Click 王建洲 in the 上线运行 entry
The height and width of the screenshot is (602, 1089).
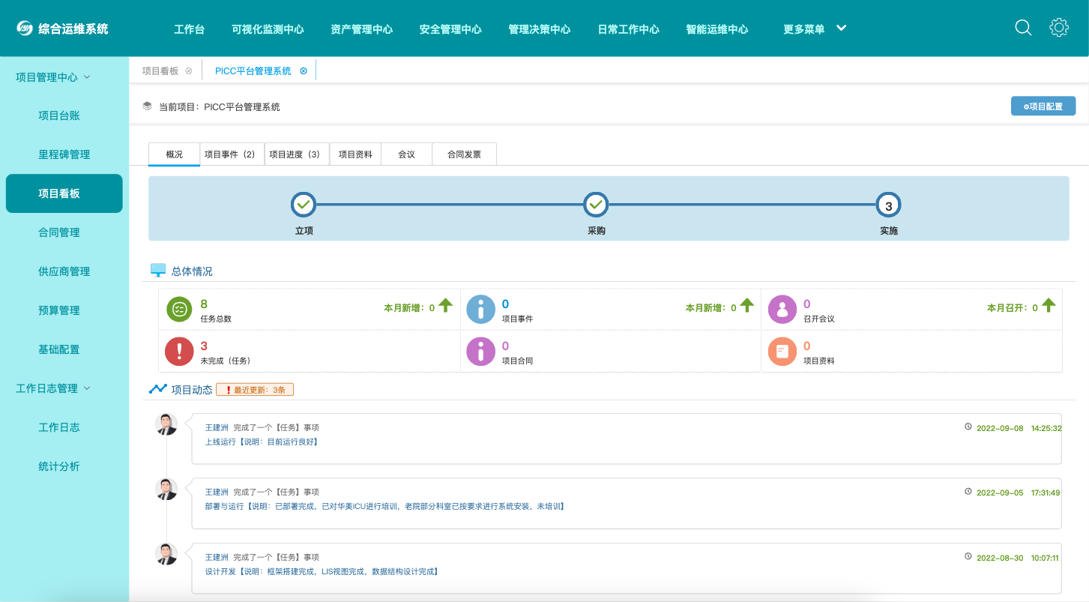(x=217, y=427)
